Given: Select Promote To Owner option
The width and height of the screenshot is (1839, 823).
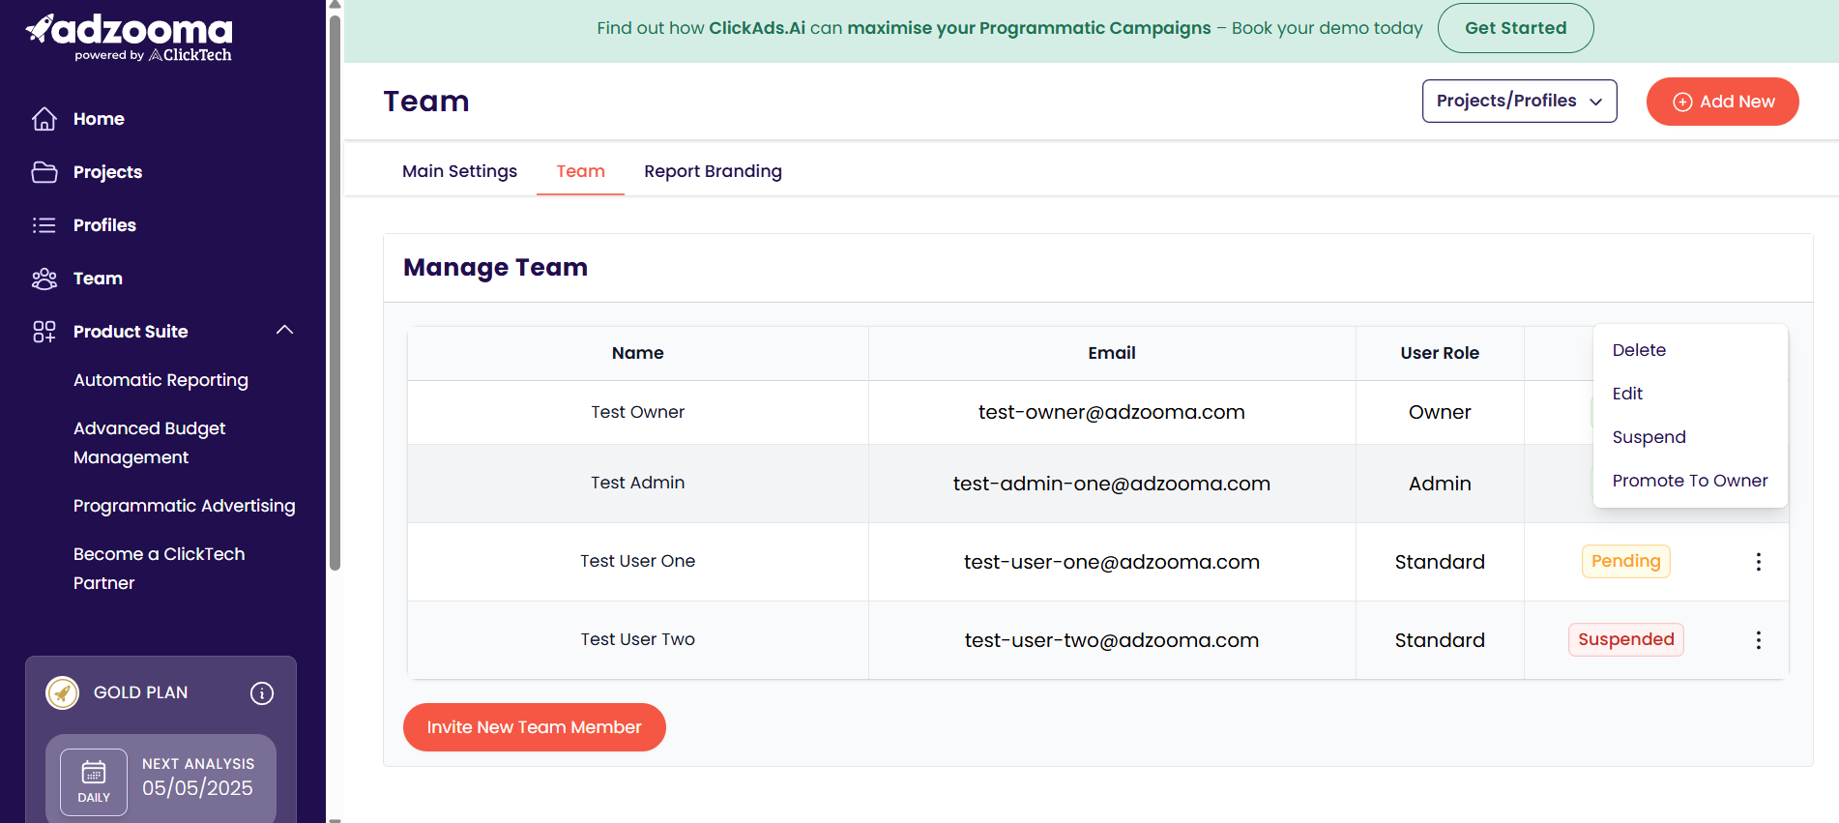Looking at the screenshot, I should [1689, 481].
